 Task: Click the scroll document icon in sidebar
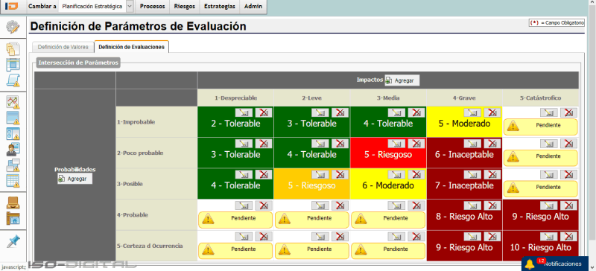pos(13,80)
